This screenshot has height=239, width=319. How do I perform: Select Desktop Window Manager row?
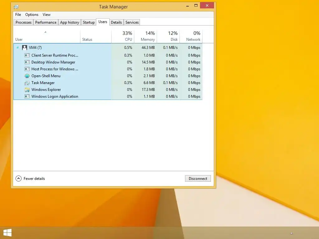(108, 62)
